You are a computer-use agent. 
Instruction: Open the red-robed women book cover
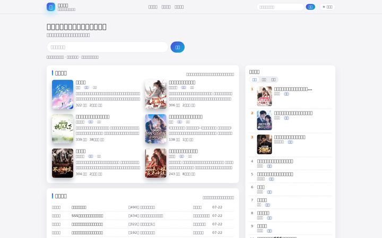click(x=155, y=163)
